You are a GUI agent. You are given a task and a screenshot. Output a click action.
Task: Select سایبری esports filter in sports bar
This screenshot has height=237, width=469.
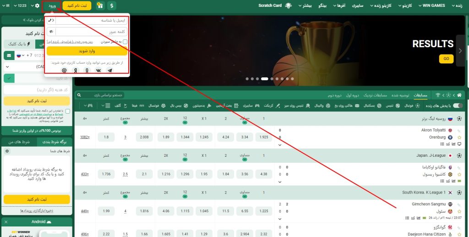251,105
